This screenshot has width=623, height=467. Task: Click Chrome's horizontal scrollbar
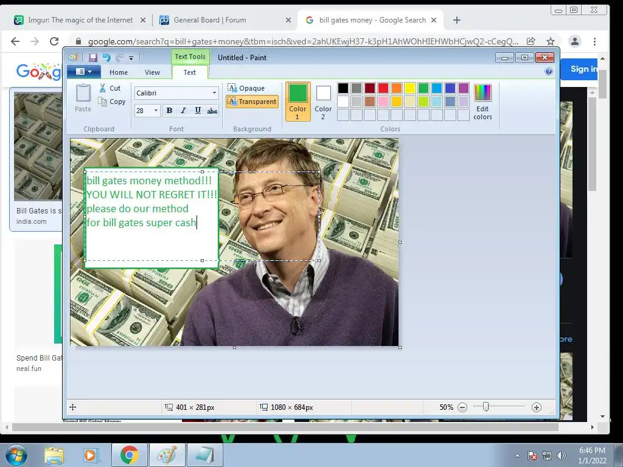(285, 427)
